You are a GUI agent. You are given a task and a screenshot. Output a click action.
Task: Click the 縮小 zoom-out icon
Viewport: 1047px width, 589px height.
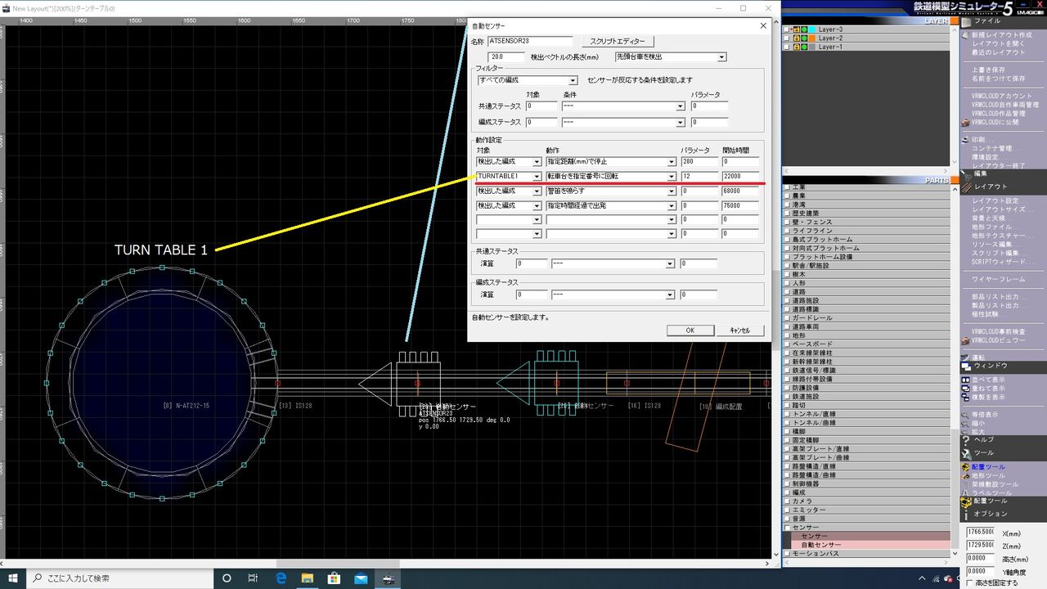pyautogui.click(x=966, y=423)
